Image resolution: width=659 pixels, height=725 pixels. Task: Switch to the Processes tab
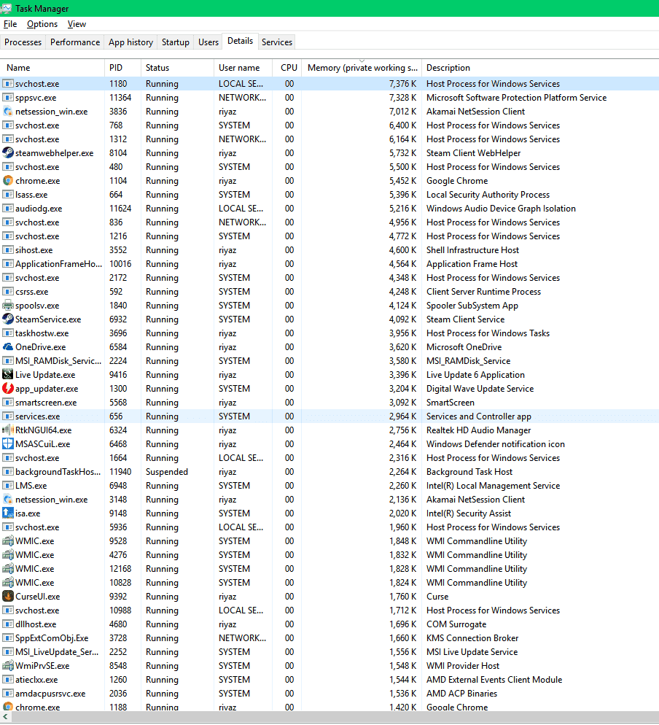pyautogui.click(x=23, y=42)
